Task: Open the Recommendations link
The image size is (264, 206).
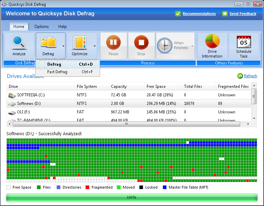Action: coord(199,14)
